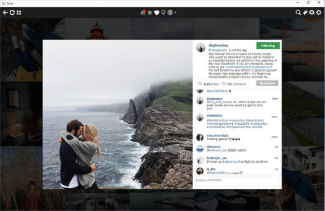325x211 pixels.
Task: Click the '2 months ago' post timestamp
Action: click(x=238, y=50)
